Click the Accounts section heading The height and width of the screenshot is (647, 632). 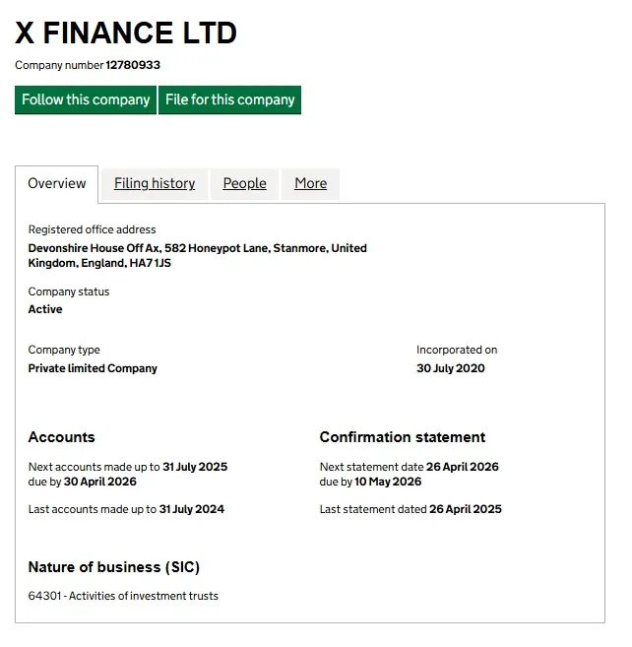[62, 437]
